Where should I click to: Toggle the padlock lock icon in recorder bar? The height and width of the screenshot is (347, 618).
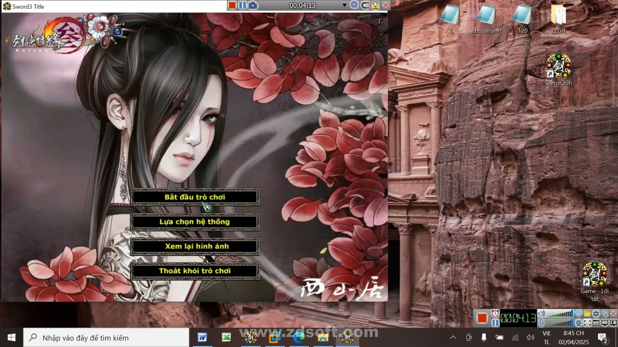coord(375,5)
